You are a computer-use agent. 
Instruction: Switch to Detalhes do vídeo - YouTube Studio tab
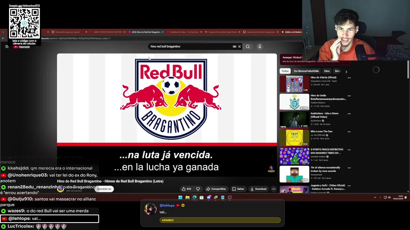(x=184, y=32)
